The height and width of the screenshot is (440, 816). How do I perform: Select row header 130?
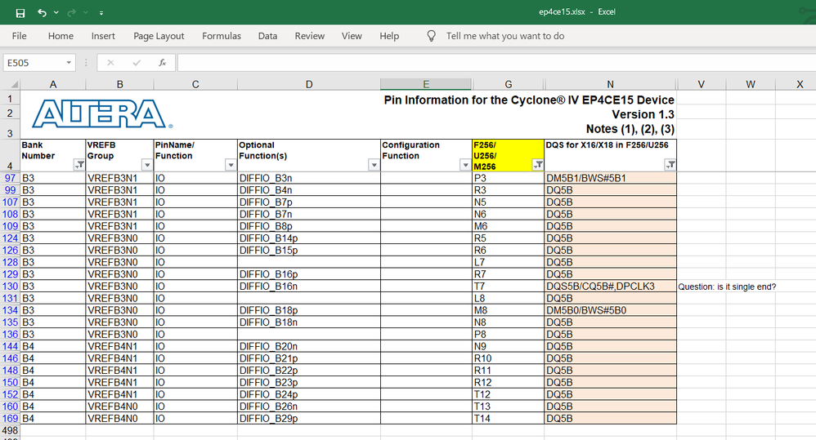coord(10,287)
